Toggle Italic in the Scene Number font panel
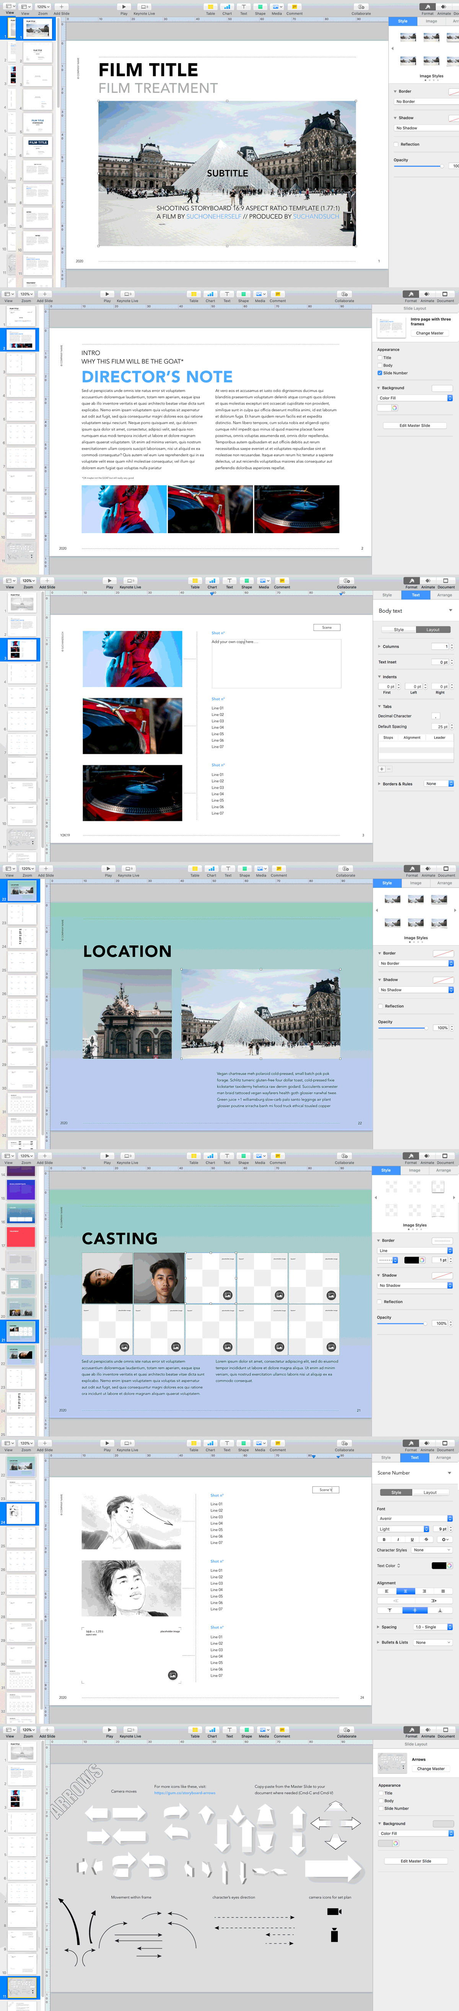The image size is (459, 2011). tap(398, 1539)
